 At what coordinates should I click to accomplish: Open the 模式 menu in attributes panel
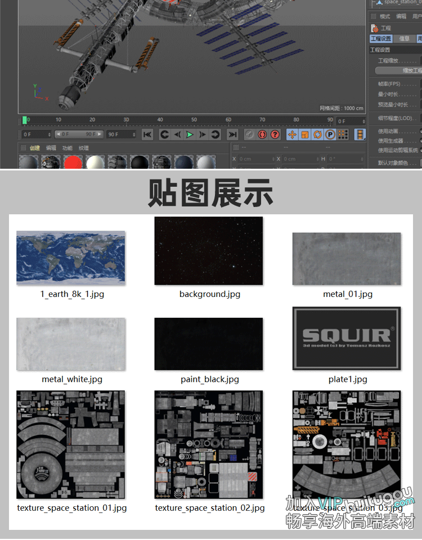(385, 17)
